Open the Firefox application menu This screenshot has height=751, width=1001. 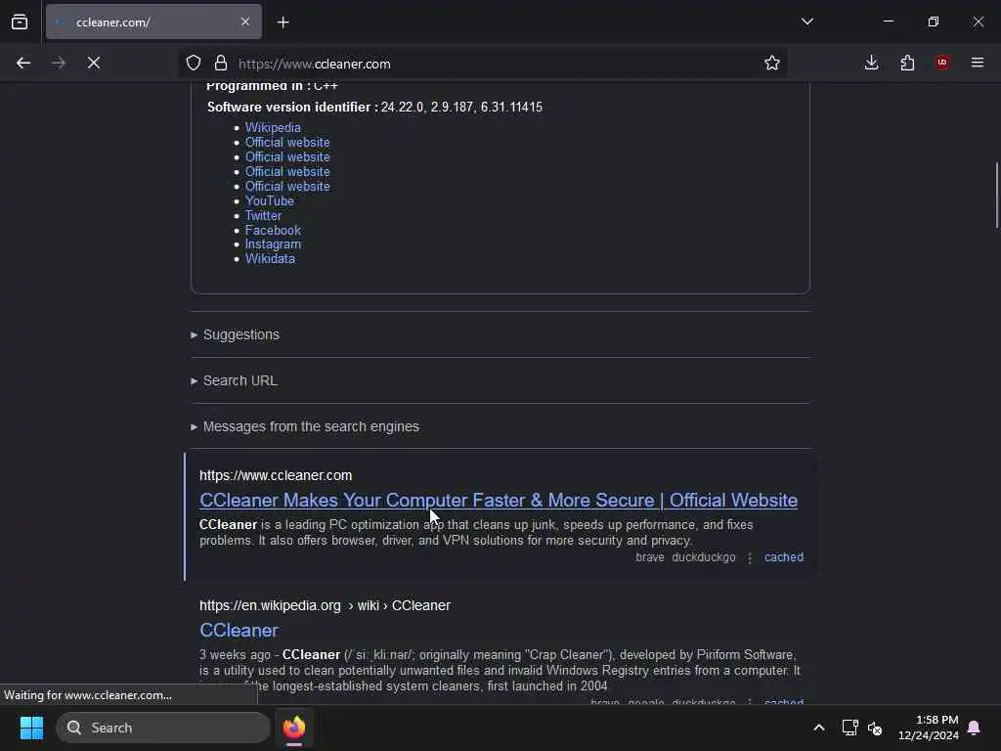(978, 63)
